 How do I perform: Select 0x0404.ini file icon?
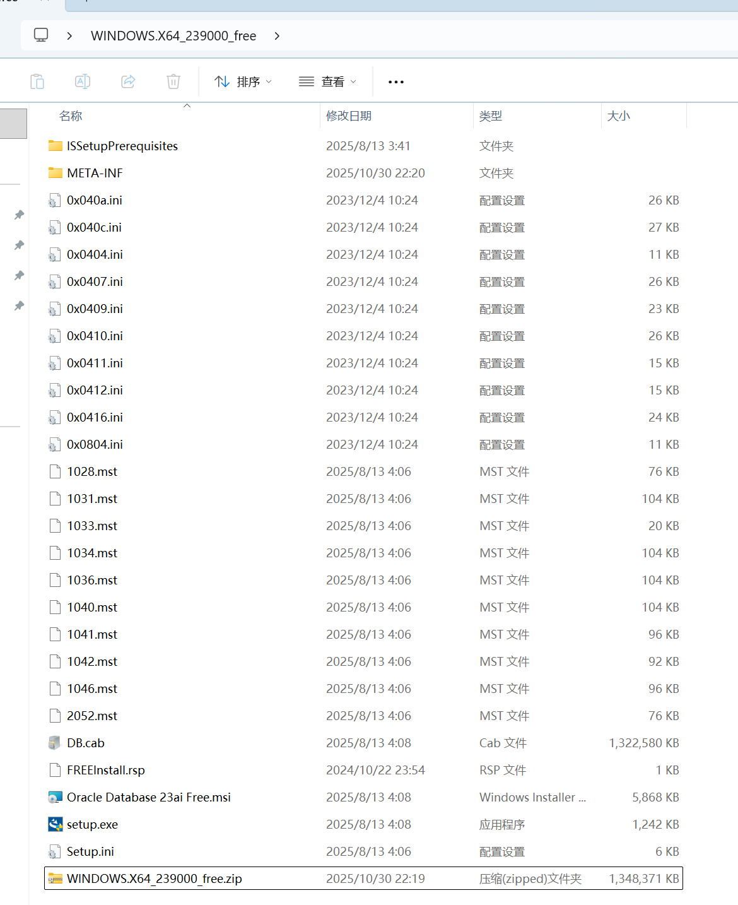(x=55, y=255)
